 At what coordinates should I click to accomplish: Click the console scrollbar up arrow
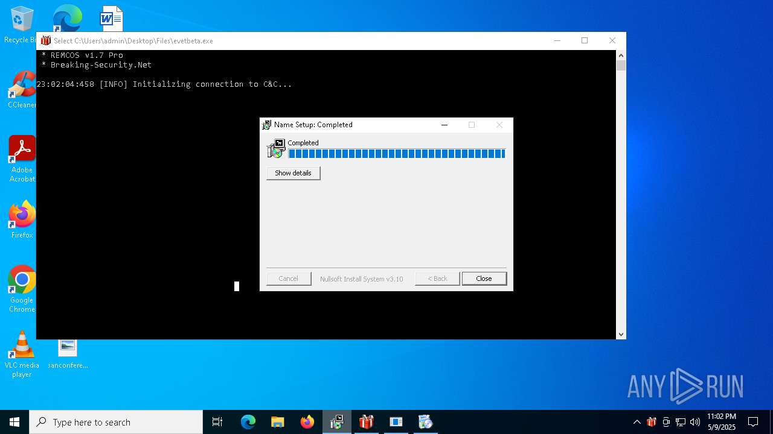coord(621,55)
